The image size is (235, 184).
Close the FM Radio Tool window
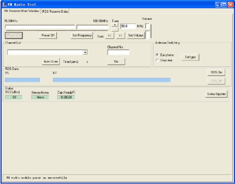click(230, 4)
